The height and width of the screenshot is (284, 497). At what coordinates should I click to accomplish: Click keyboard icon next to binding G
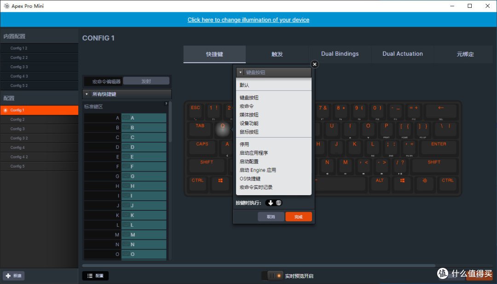click(x=126, y=176)
